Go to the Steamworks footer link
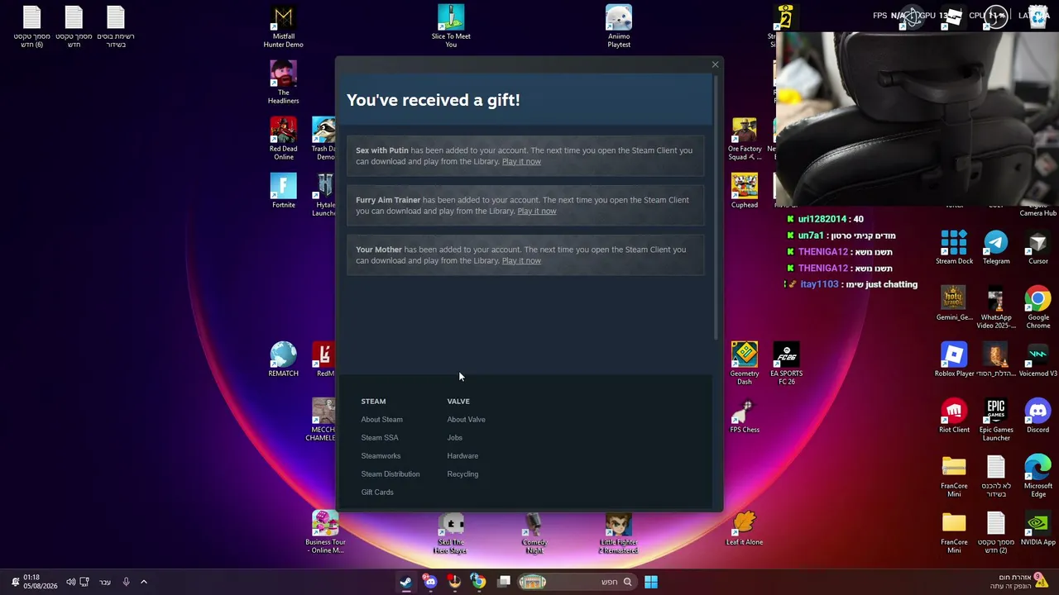 pos(381,456)
